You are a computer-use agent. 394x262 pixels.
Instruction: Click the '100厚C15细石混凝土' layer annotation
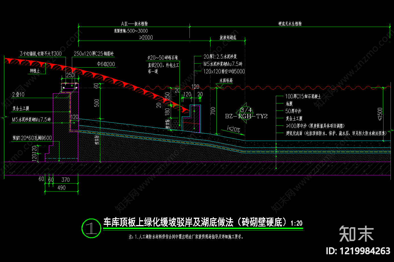pos(303,97)
